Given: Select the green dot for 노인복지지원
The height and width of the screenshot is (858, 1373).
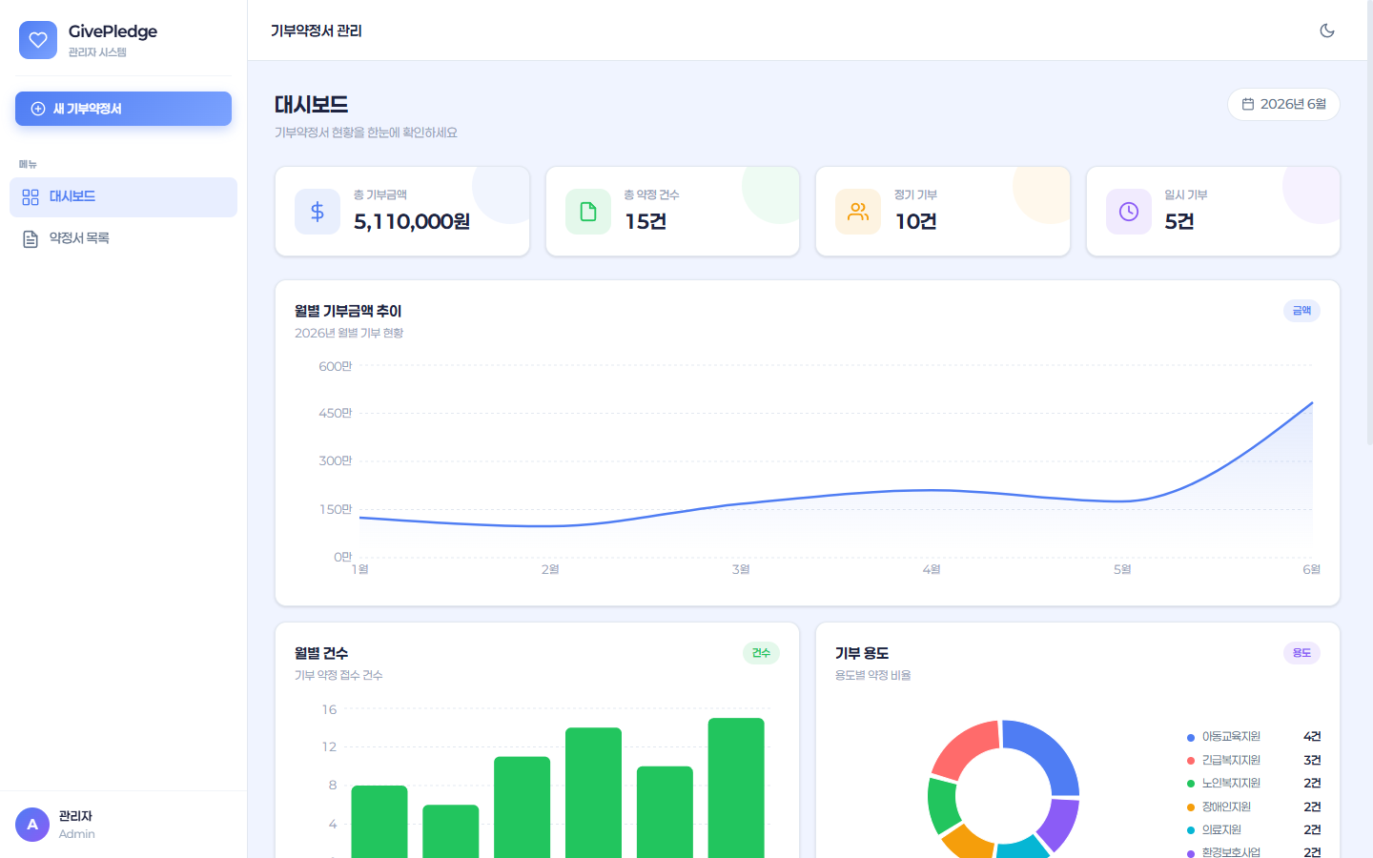Looking at the screenshot, I should coord(1191,784).
